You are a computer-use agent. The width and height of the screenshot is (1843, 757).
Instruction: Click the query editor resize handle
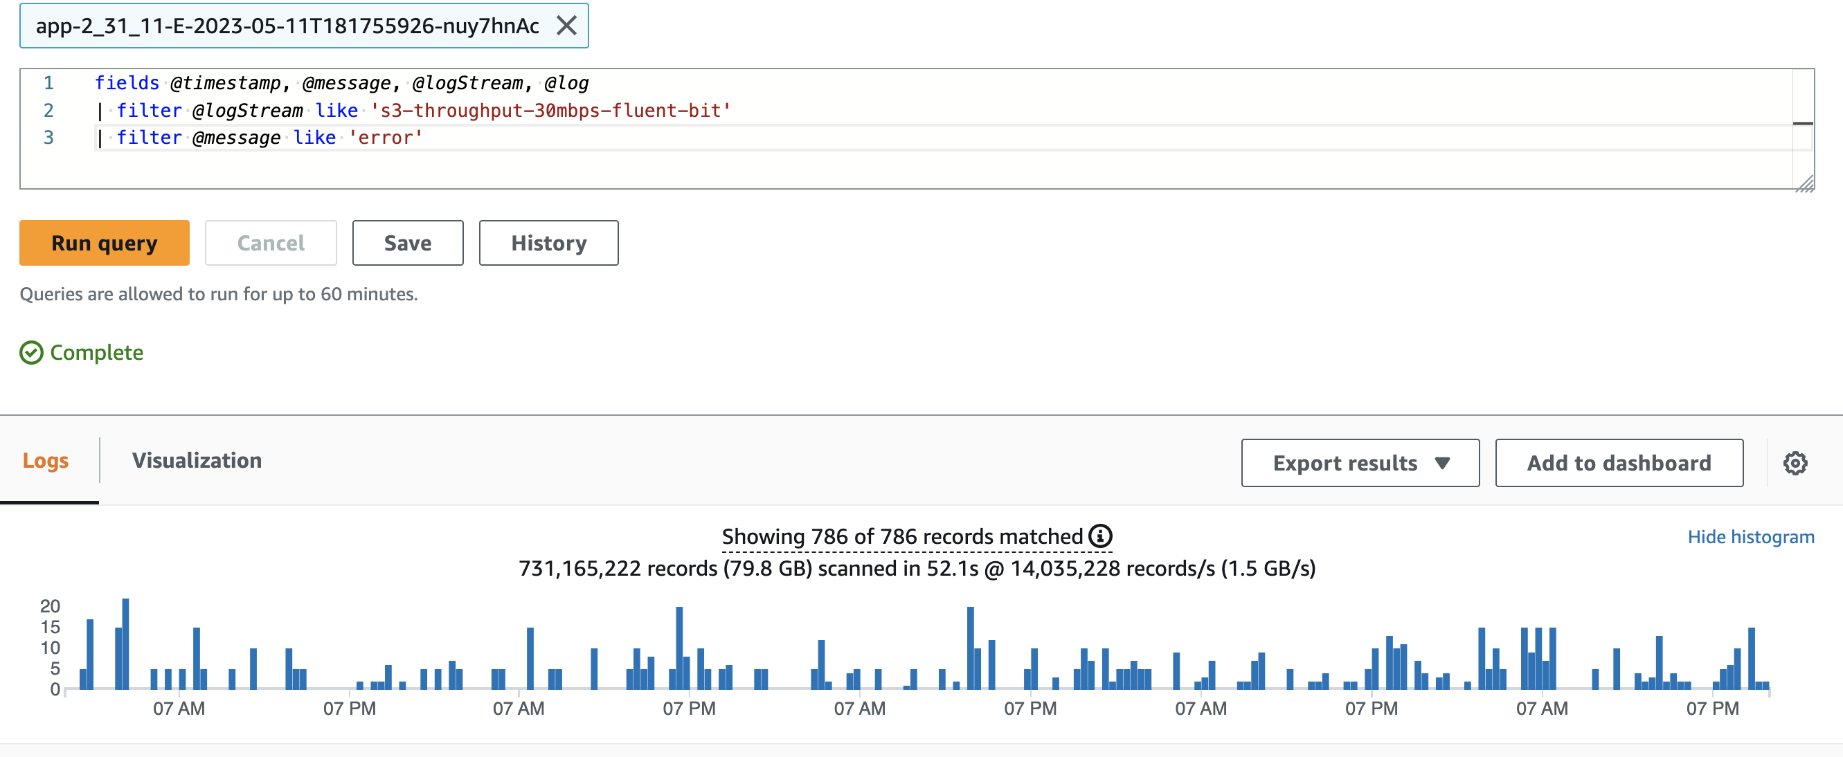(x=1804, y=183)
